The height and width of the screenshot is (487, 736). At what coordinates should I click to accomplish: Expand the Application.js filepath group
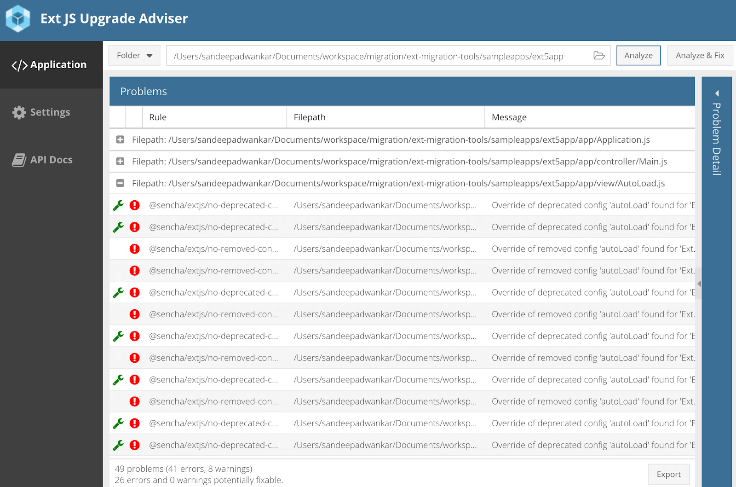tap(120, 139)
